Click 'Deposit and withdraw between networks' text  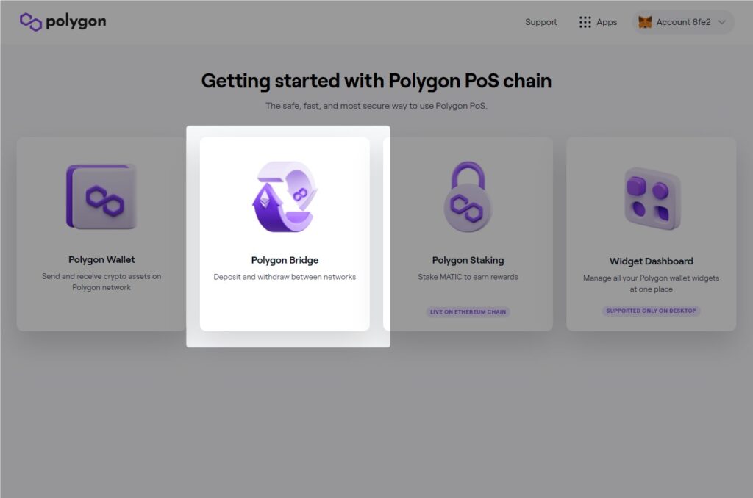pyautogui.click(x=285, y=277)
